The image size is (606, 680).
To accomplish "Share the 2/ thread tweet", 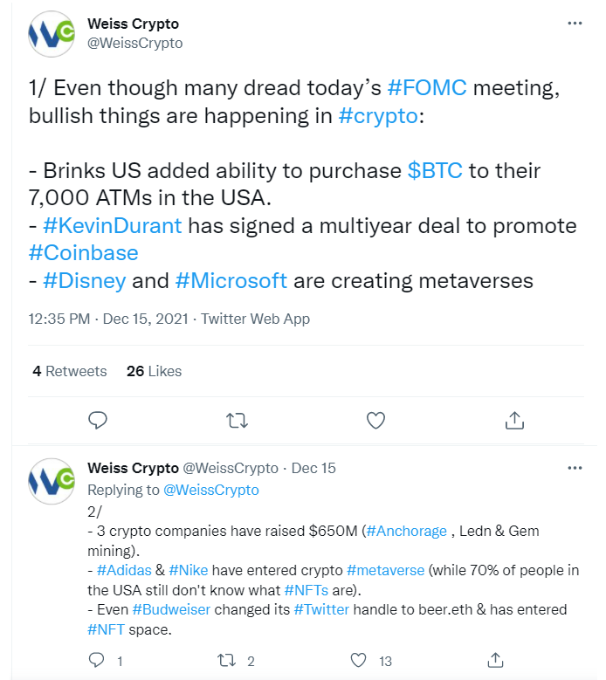I will pos(495,660).
